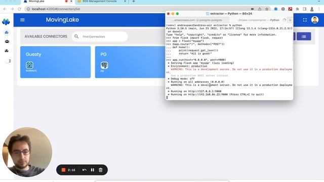Click the share icon in address bar
Image resolution: width=324 pixels, height=182 pixels.
(x=260, y=9)
